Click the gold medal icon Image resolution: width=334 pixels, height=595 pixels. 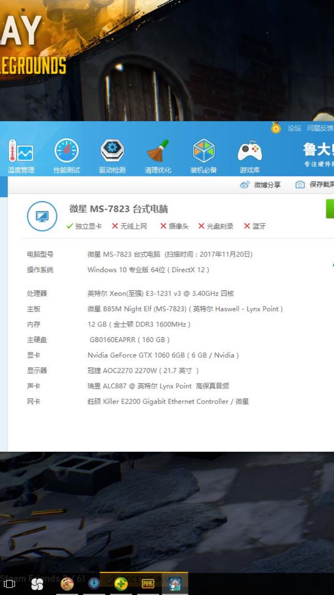pos(276,128)
